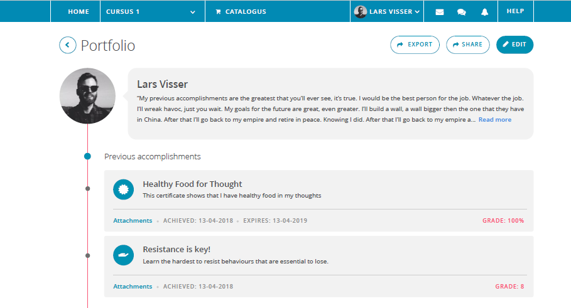The width and height of the screenshot is (571, 308).
Task: Click the Share button
Action: pyautogui.click(x=467, y=45)
